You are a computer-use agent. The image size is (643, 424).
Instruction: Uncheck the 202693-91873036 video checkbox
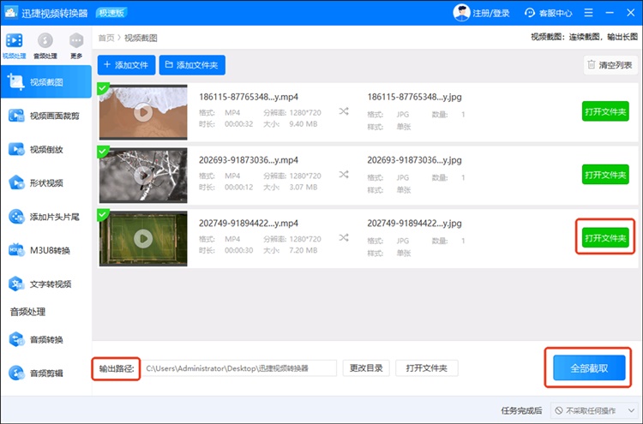point(103,151)
